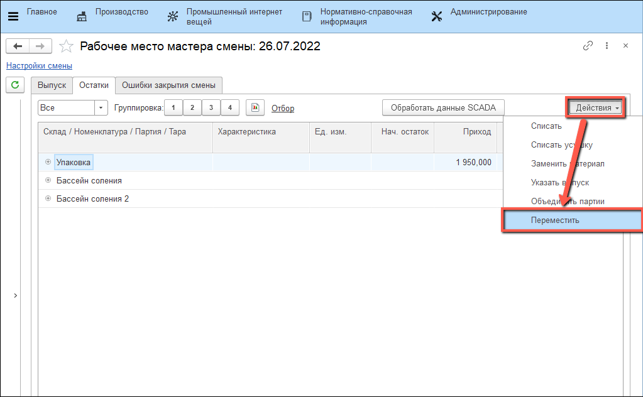Open the Действия dropdown button
Viewport: 643px width, 397px height.
pos(597,108)
